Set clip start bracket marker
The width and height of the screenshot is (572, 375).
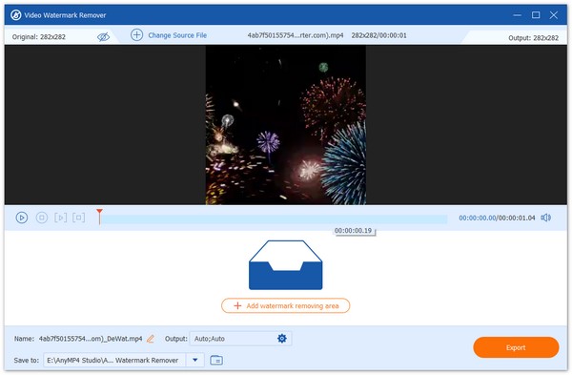(x=61, y=218)
